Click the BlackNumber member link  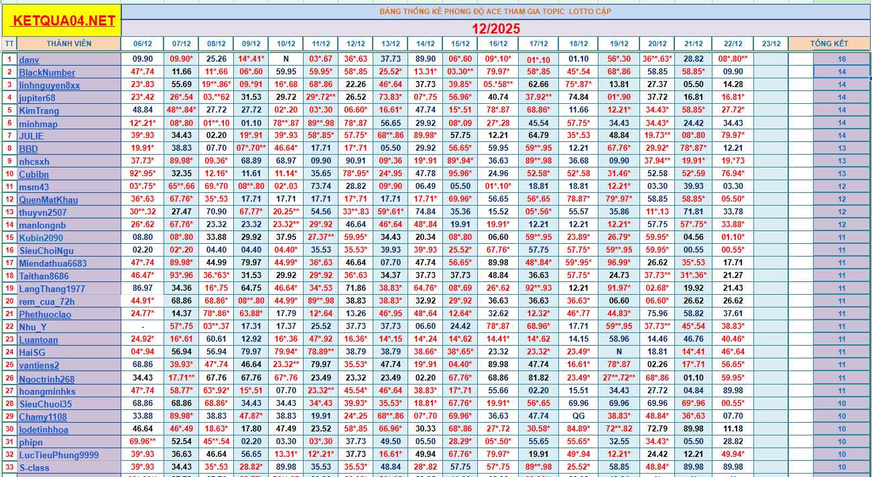pos(47,72)
